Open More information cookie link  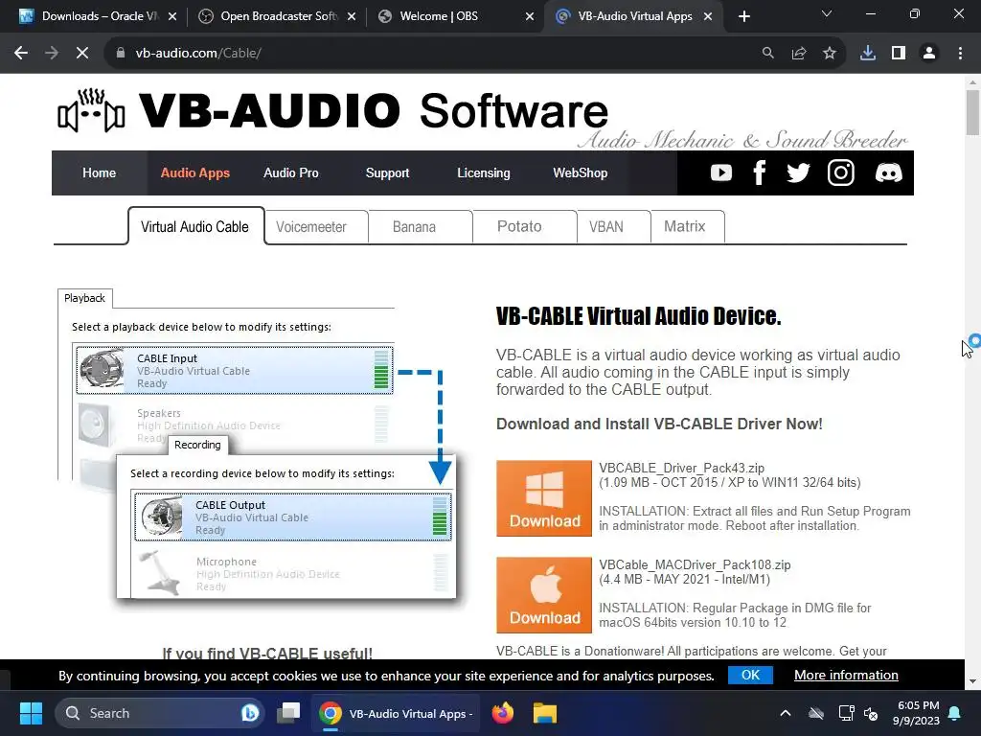pos(846,676)
